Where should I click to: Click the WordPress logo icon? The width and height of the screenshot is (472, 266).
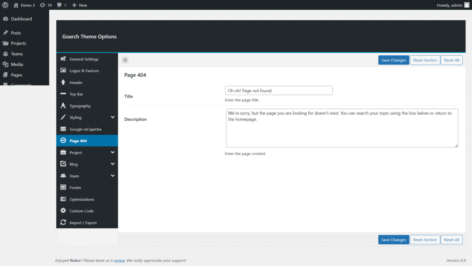point(5,5)
